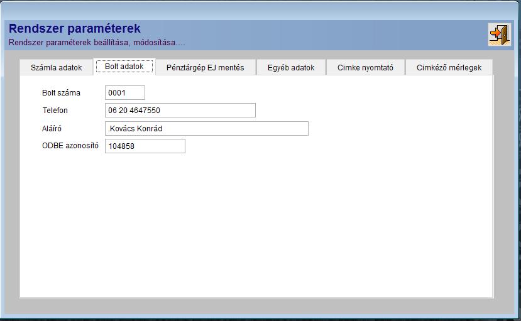Click the beállítása, módosítása subtitle text
Screen dimensions: 521x321
coord(140,43)
